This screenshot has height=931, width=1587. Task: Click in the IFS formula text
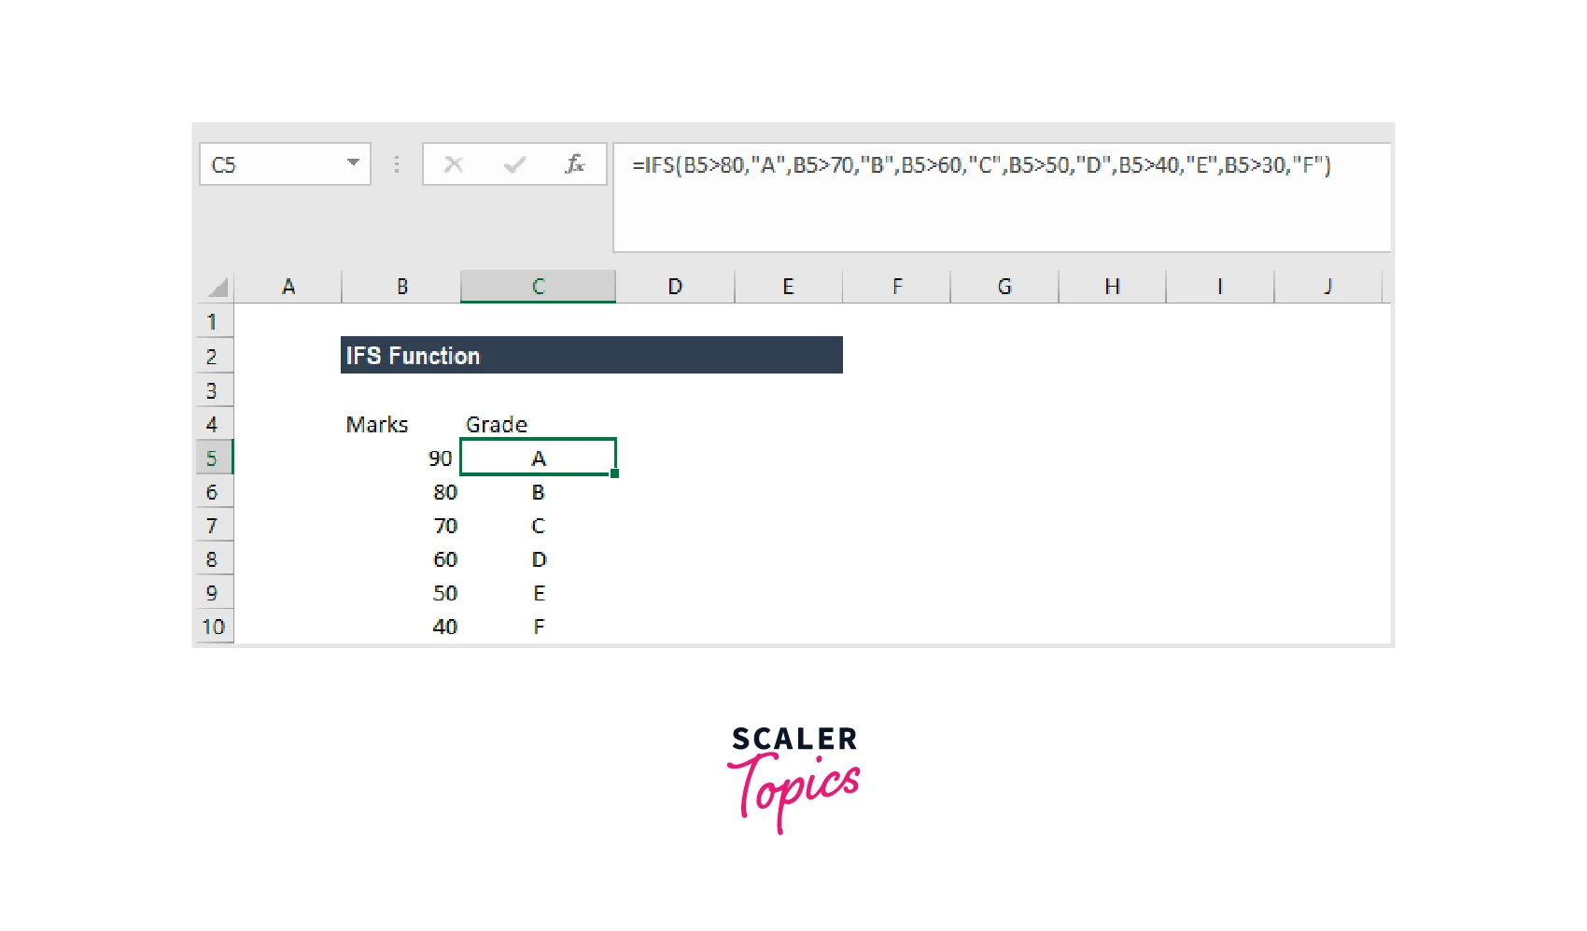[x=980, y=166]
